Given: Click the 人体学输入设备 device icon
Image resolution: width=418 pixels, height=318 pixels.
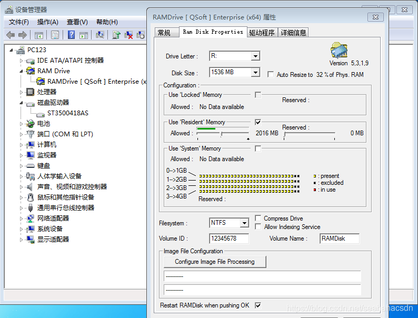Looking at the screenshot, I should coord(31,176).
